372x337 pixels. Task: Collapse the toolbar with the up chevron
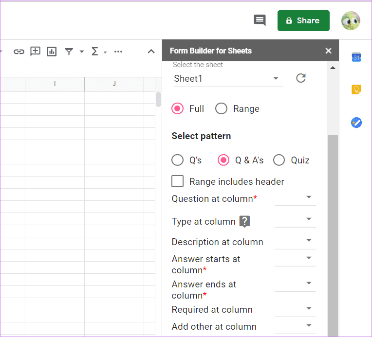pos(151,52)
